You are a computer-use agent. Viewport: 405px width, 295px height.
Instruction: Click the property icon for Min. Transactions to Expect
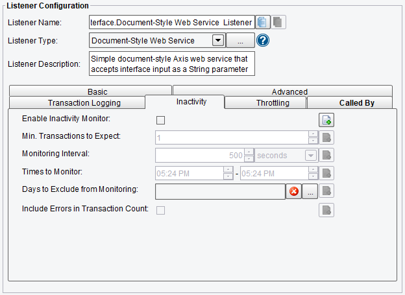tap(326, 137)
